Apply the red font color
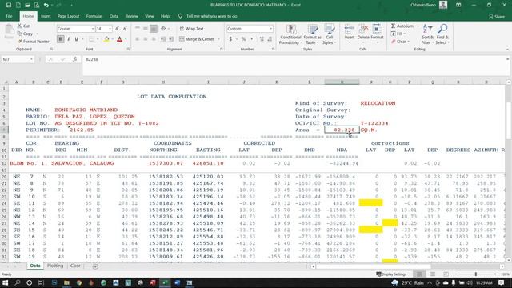 pos(119,39)
